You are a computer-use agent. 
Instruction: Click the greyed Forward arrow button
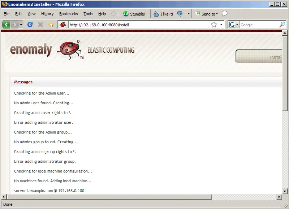[14, 25]
